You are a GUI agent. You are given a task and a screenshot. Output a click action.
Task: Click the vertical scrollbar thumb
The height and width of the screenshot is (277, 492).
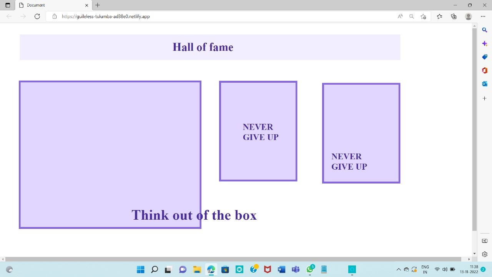point(474,129)
